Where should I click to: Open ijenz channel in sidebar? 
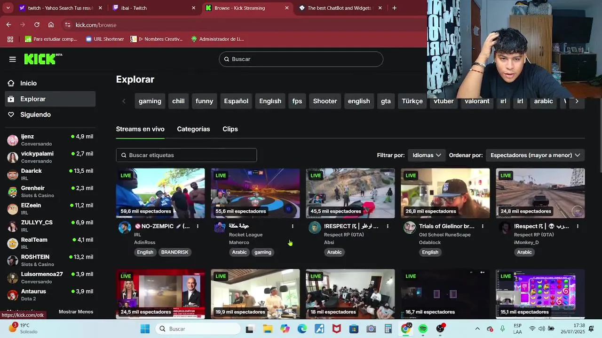pos(50,140)
